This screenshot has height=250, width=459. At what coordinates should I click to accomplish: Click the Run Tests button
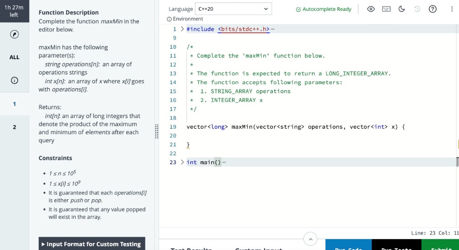[x=397, y=245]
